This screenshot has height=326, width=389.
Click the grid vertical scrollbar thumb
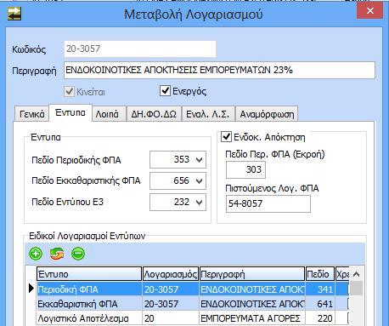point(357,289)
